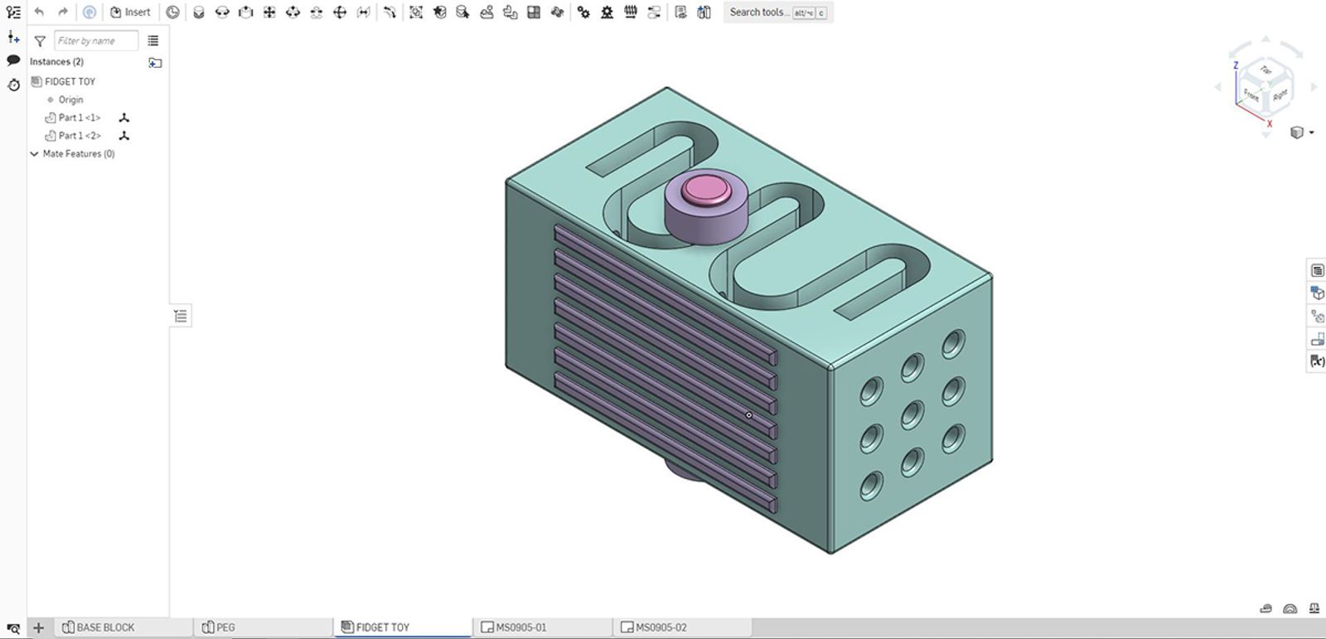Open the variable table panel icon

click(1317, 361)
